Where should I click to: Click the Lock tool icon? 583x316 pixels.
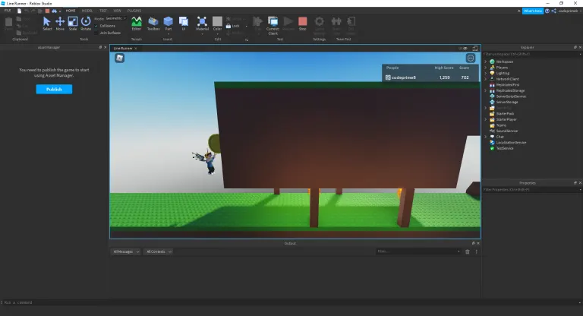click(228, 26)
